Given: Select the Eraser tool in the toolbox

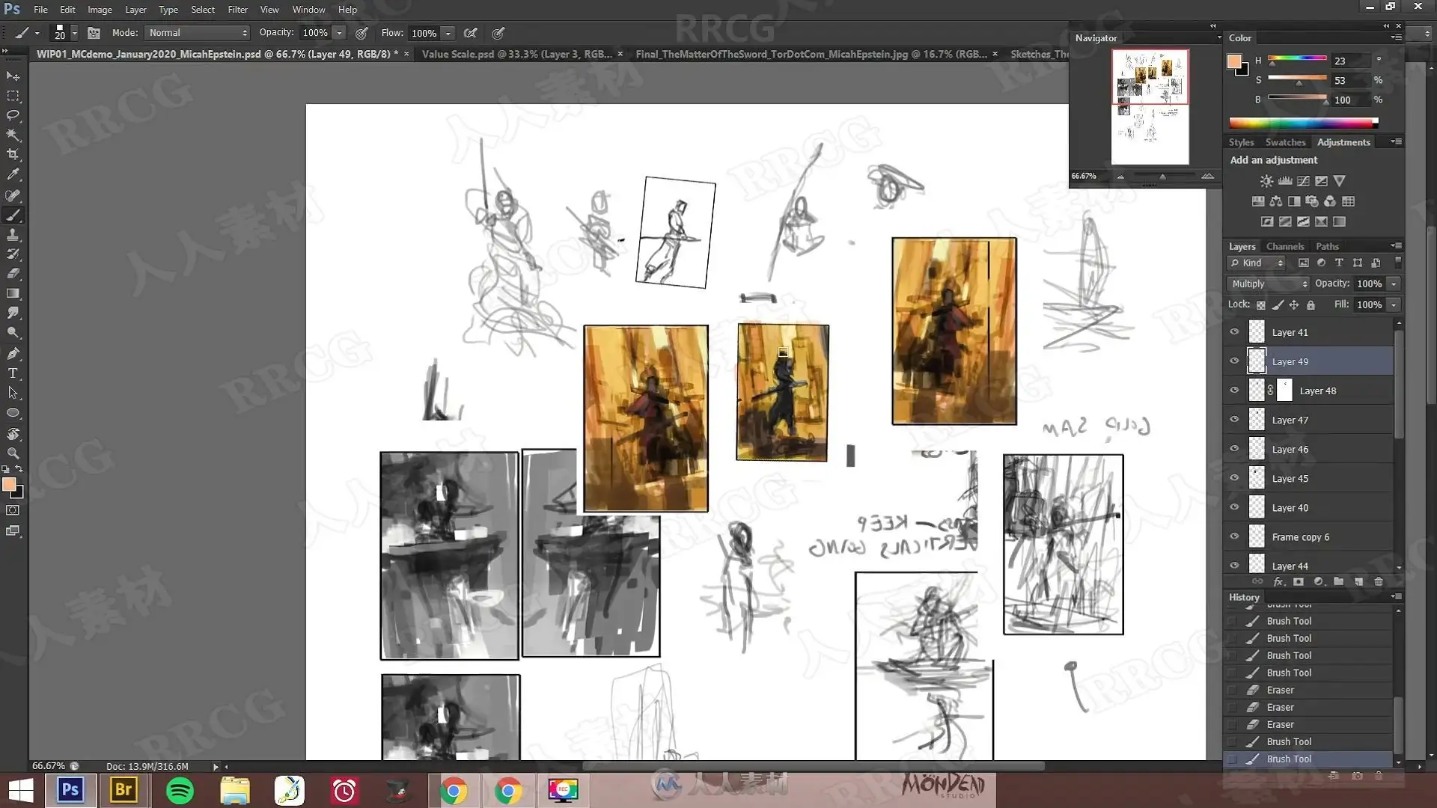Looking at the screenshot, I should click(13, 274).
